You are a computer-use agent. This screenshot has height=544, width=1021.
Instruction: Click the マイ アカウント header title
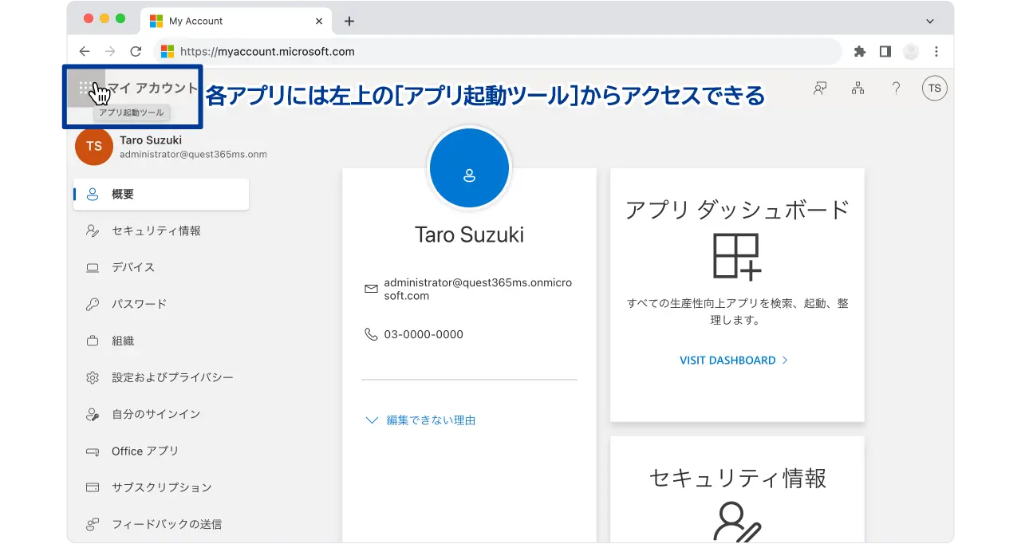tap(152, 89)
